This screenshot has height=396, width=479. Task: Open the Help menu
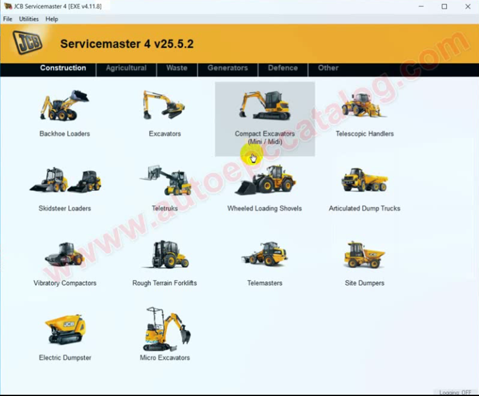52,19
